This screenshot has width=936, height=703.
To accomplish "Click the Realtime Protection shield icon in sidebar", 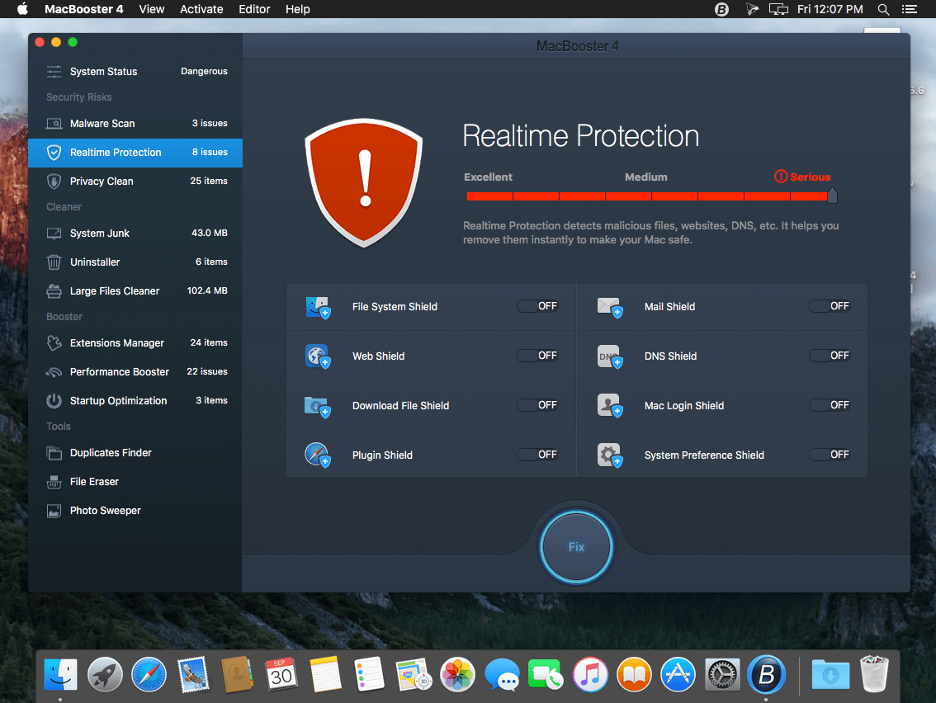I will tap(54, 152).
